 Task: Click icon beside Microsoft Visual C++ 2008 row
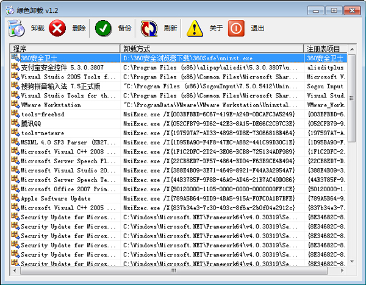15,151
